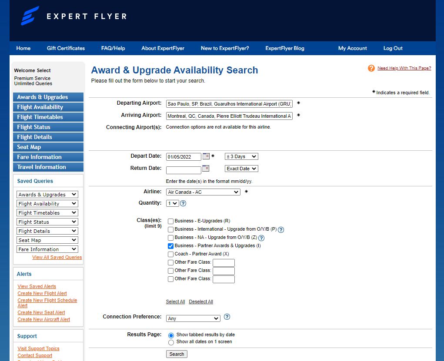Open Flight Availability sidebar section
The height and width of the screenshot is (361, 444).
pyautogui.click(x=48, y=107)
